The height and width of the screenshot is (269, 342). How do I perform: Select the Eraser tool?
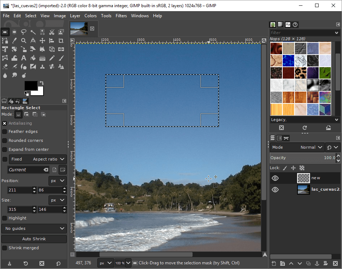5,66
